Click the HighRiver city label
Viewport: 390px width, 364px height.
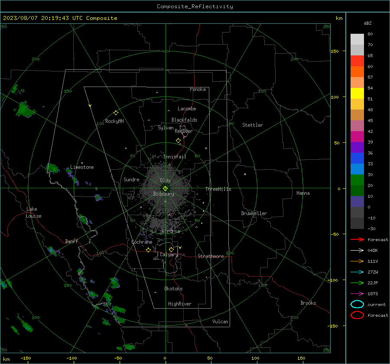click(x=180, y=304)
